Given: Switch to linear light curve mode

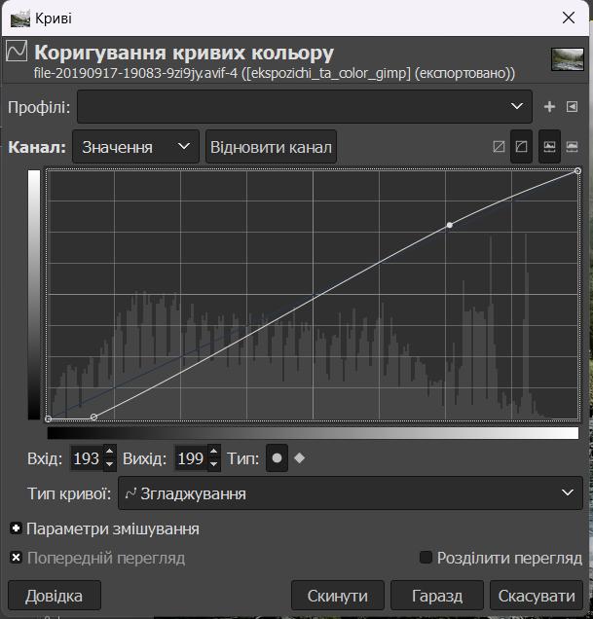Looking at the screenshot, I should point(499,147).
